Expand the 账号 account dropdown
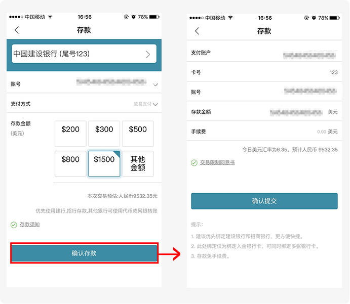 point(155,84)
